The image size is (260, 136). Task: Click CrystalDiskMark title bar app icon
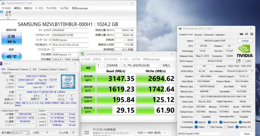(x=82, y=54)
